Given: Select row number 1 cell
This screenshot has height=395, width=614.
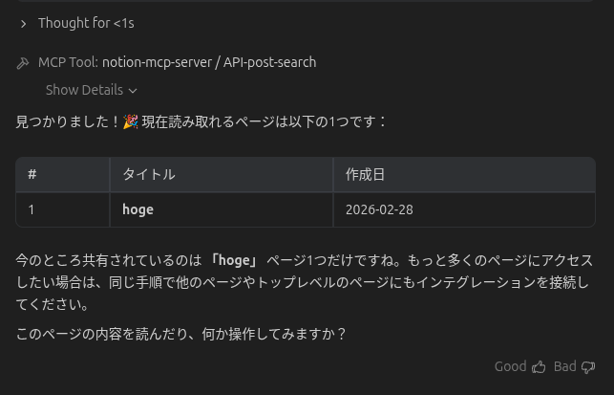Looking at the screenshot, I should (x=32, y=209).
